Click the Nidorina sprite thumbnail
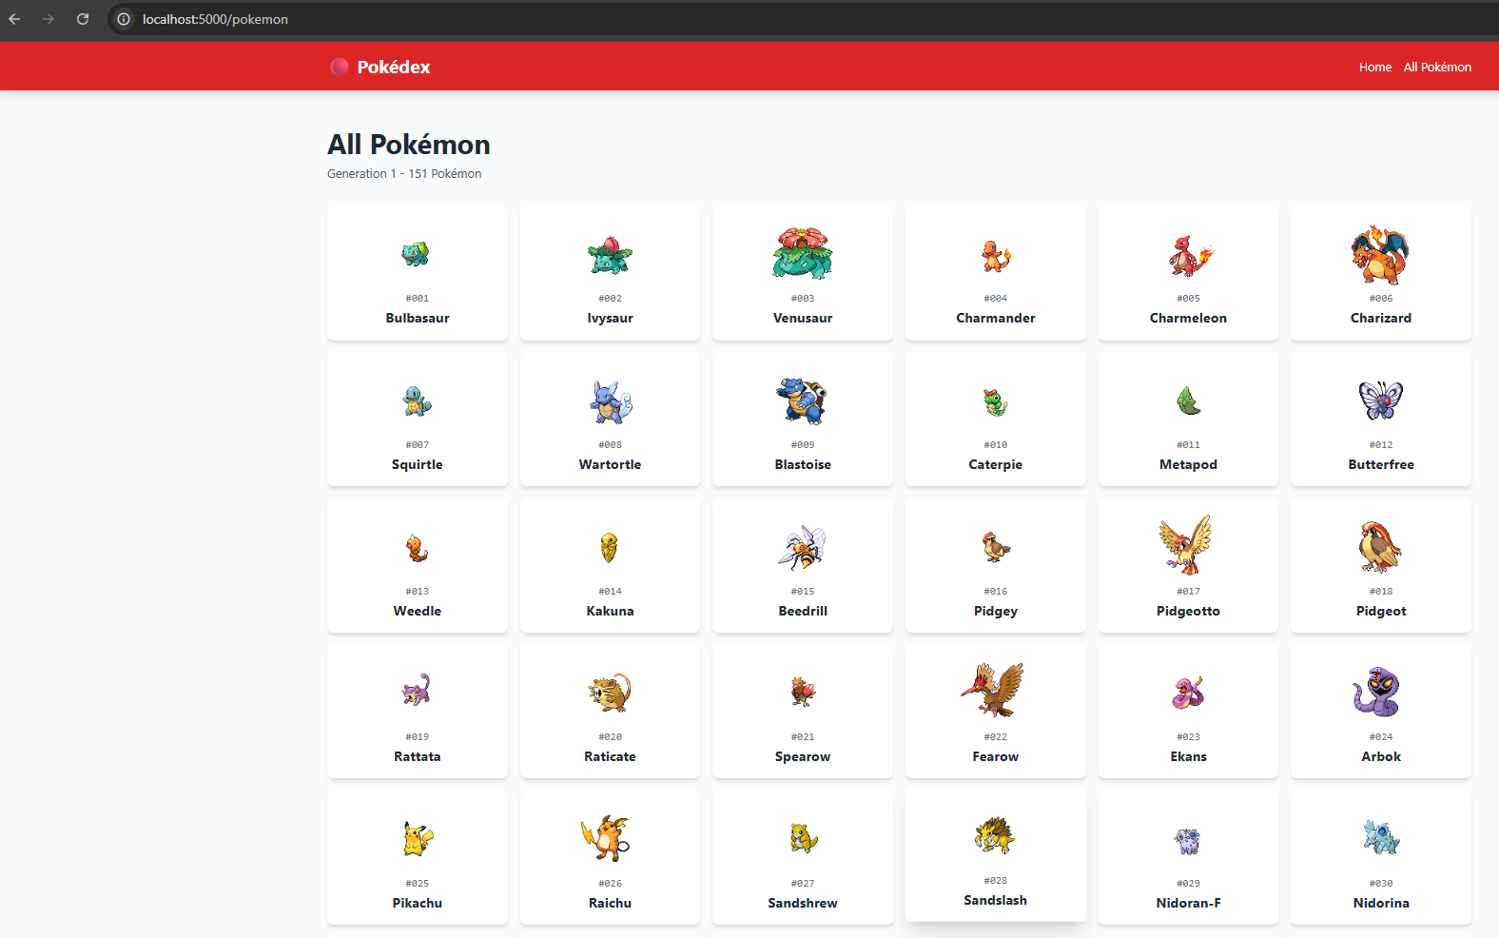The image size is (1499, 938). pyautogui.click(x=1381, y=837)
